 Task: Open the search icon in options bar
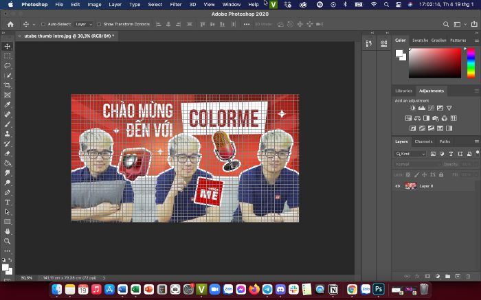[x=446, y=24]
